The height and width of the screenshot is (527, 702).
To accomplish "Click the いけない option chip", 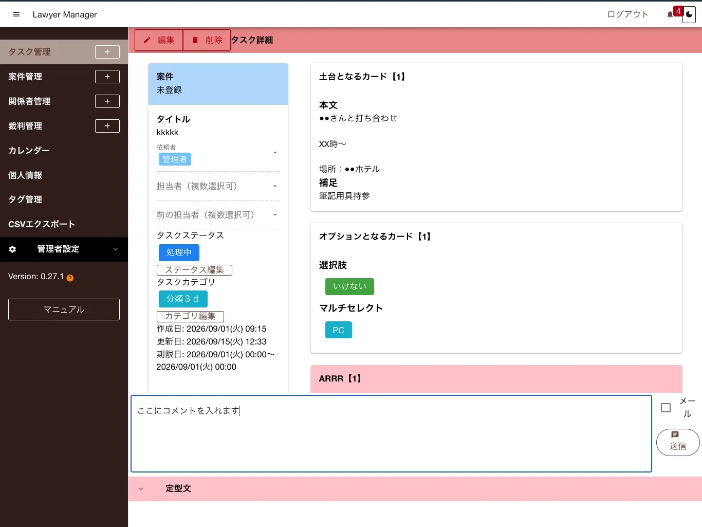I will click(x=349, y=286).
